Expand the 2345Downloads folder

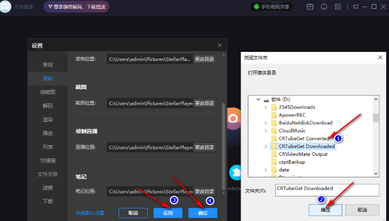266,108
